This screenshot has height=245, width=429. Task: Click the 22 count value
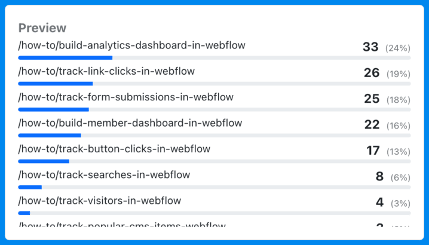(x=372, y=124)
